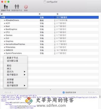Click the 新建同级节点 toolbar icon
This screenshot has width=101, height=109.
point(17,7)
